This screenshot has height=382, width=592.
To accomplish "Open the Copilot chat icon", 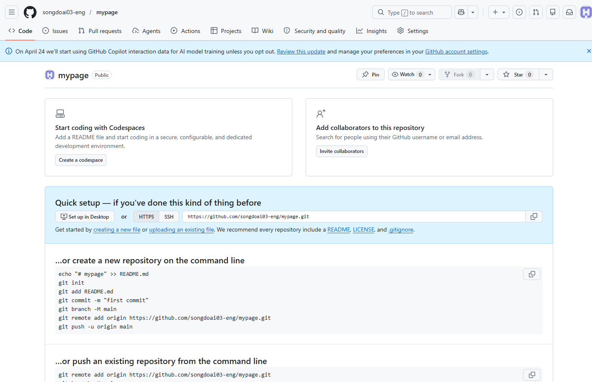I will tap(461, 12).
